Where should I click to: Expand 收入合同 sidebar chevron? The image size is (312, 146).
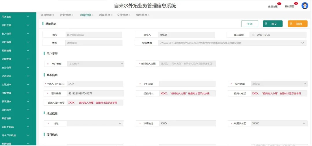tap(28, 33)
